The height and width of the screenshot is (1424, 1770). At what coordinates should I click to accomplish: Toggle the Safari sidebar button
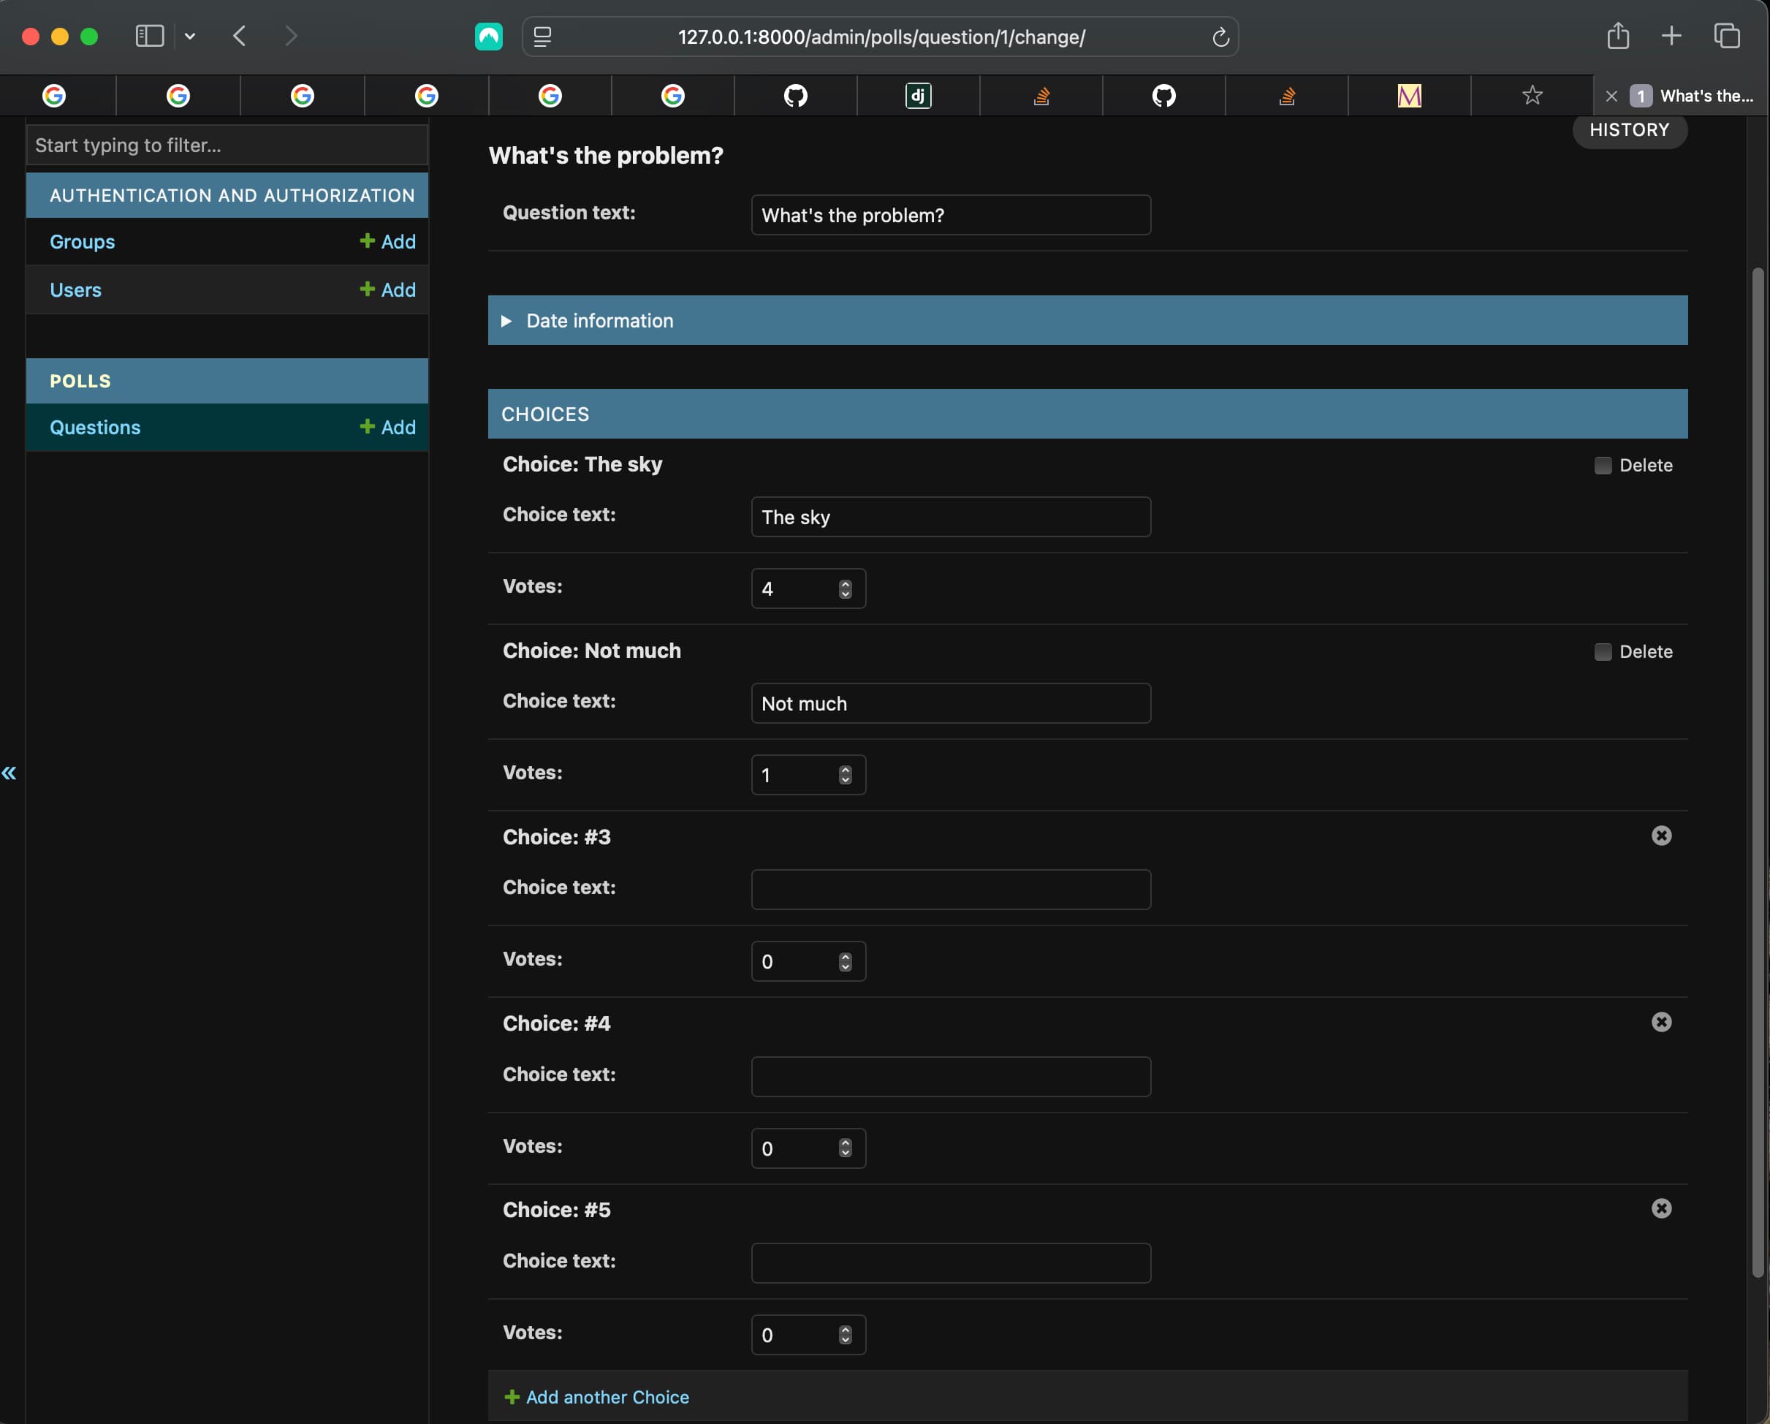pyautogui.click(x=149, y=36)
